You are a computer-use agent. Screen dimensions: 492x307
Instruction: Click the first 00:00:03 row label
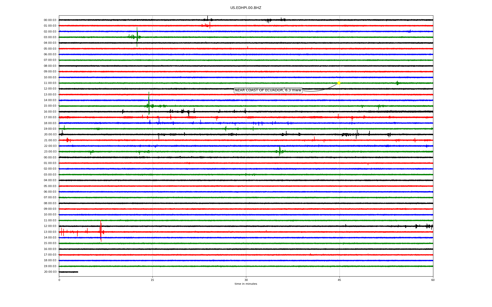50,20
